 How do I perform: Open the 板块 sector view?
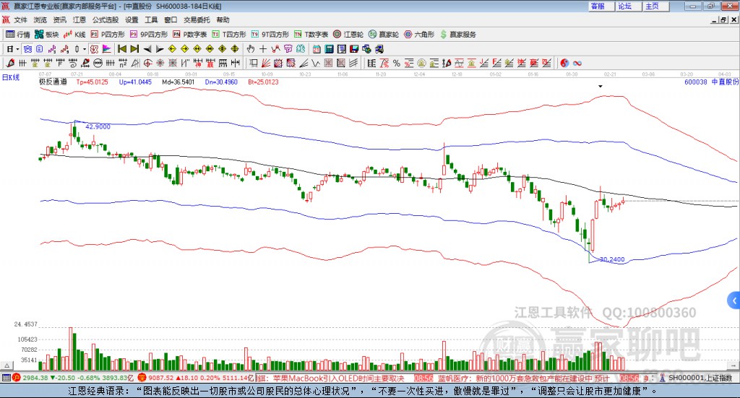[x=46, y=34]
